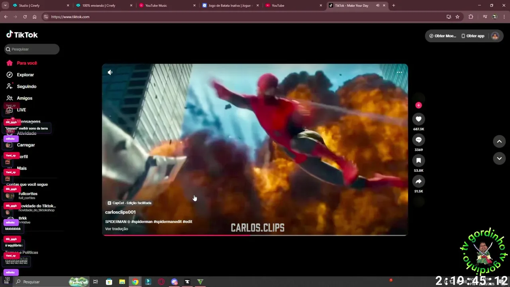
Task: Open a new browser tab
Action: [394, 6]
